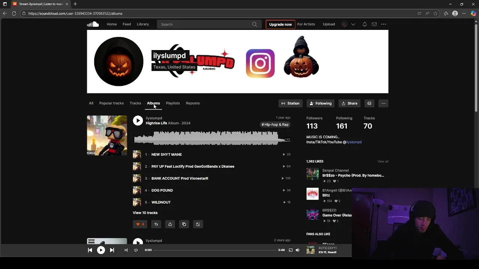Play track WILDNOUT
This screenshot has width=479, height=269.
161,202
